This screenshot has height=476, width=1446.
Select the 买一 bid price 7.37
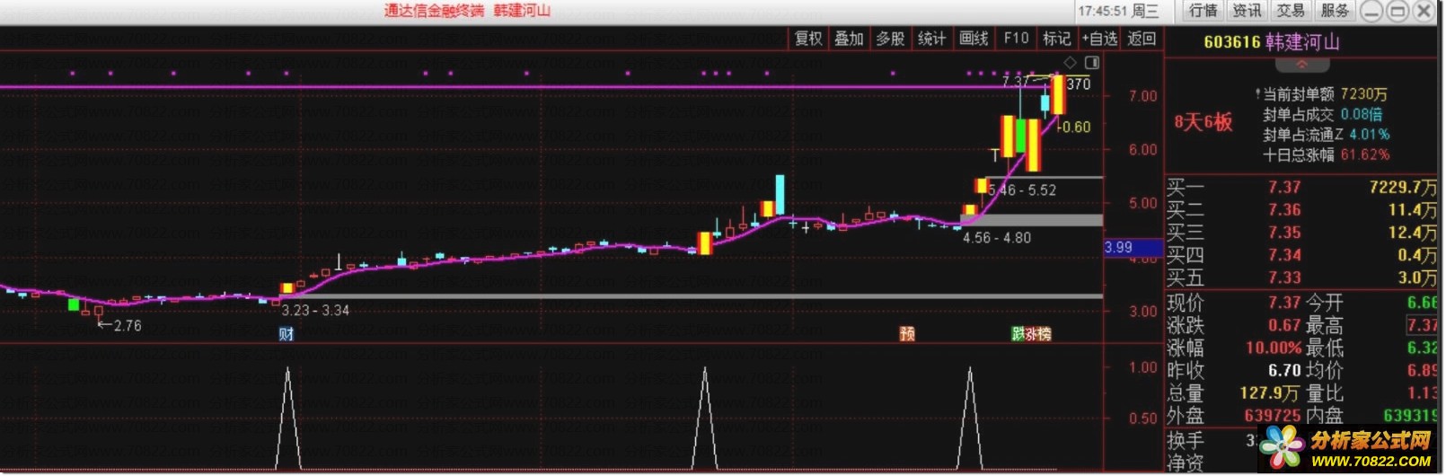[x=1284, y=188]
